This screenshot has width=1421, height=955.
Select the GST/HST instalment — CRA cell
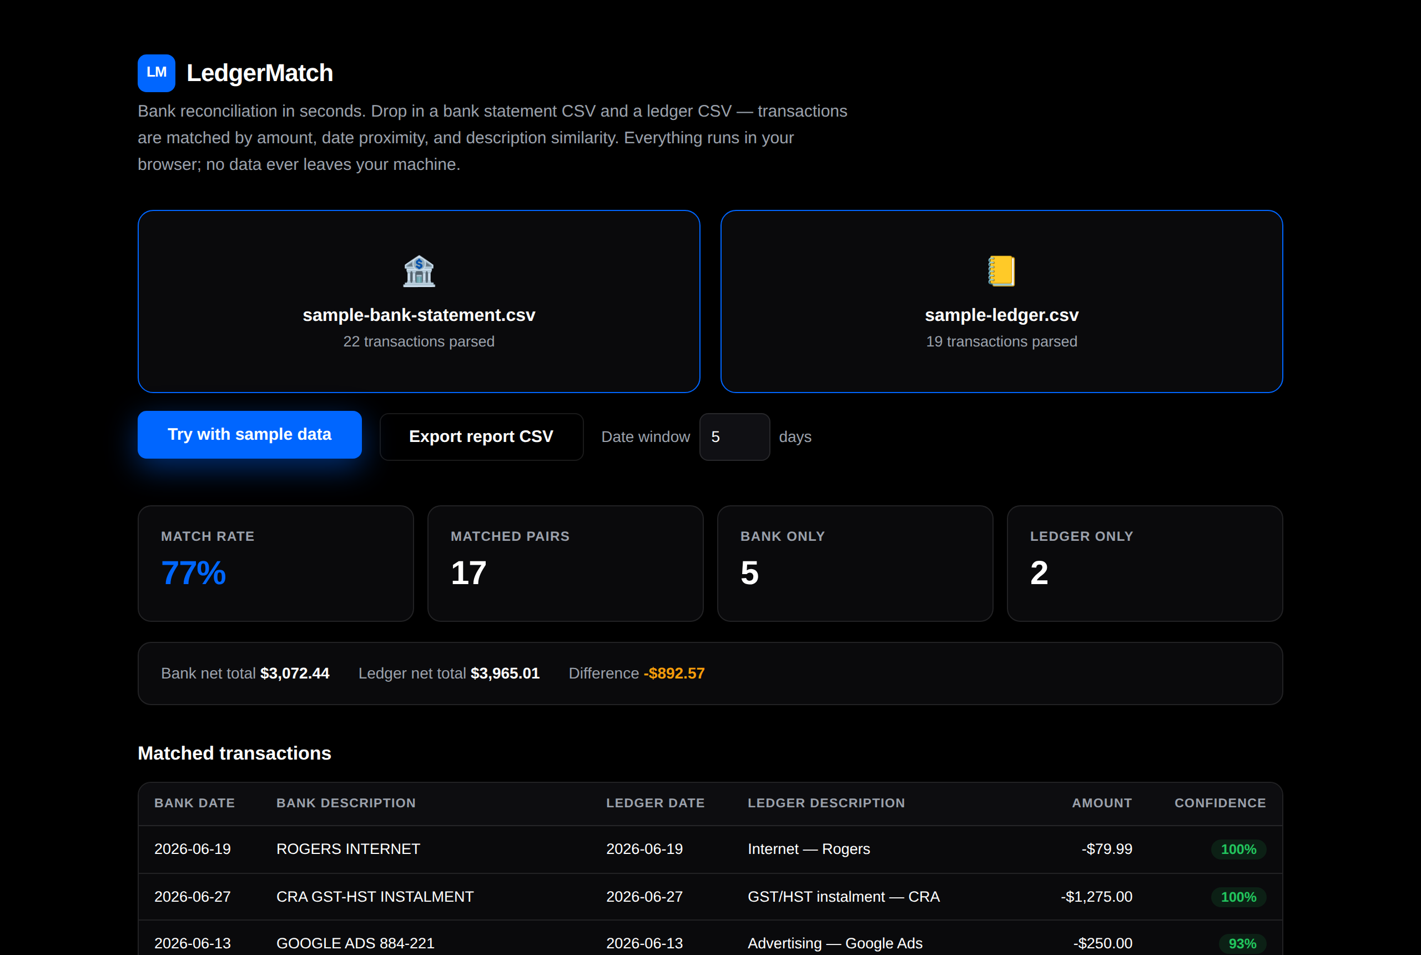tap(844, 897)
